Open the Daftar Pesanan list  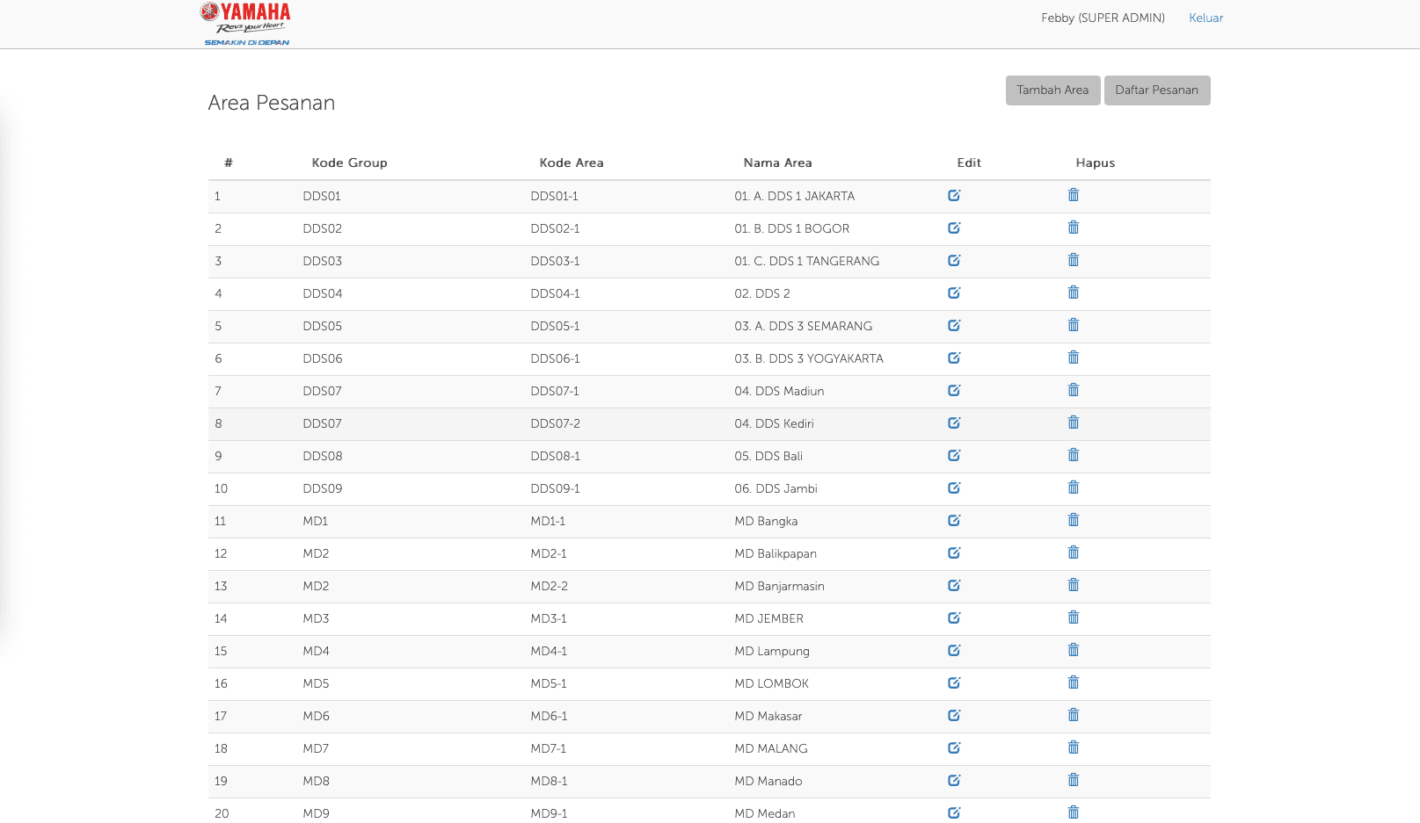click(x=1157, y=90)
